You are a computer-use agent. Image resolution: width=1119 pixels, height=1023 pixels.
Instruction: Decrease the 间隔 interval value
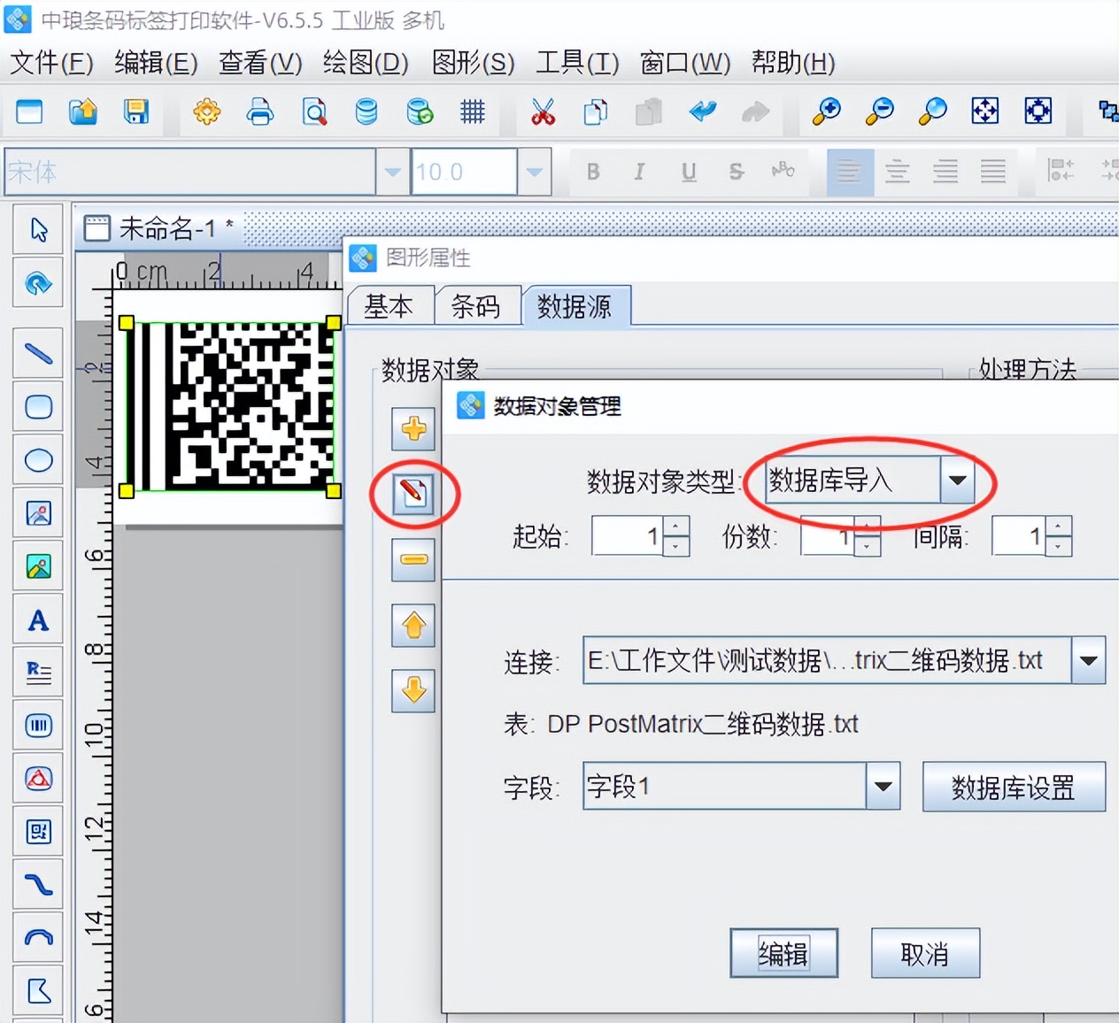click(x=1058, y=546)
